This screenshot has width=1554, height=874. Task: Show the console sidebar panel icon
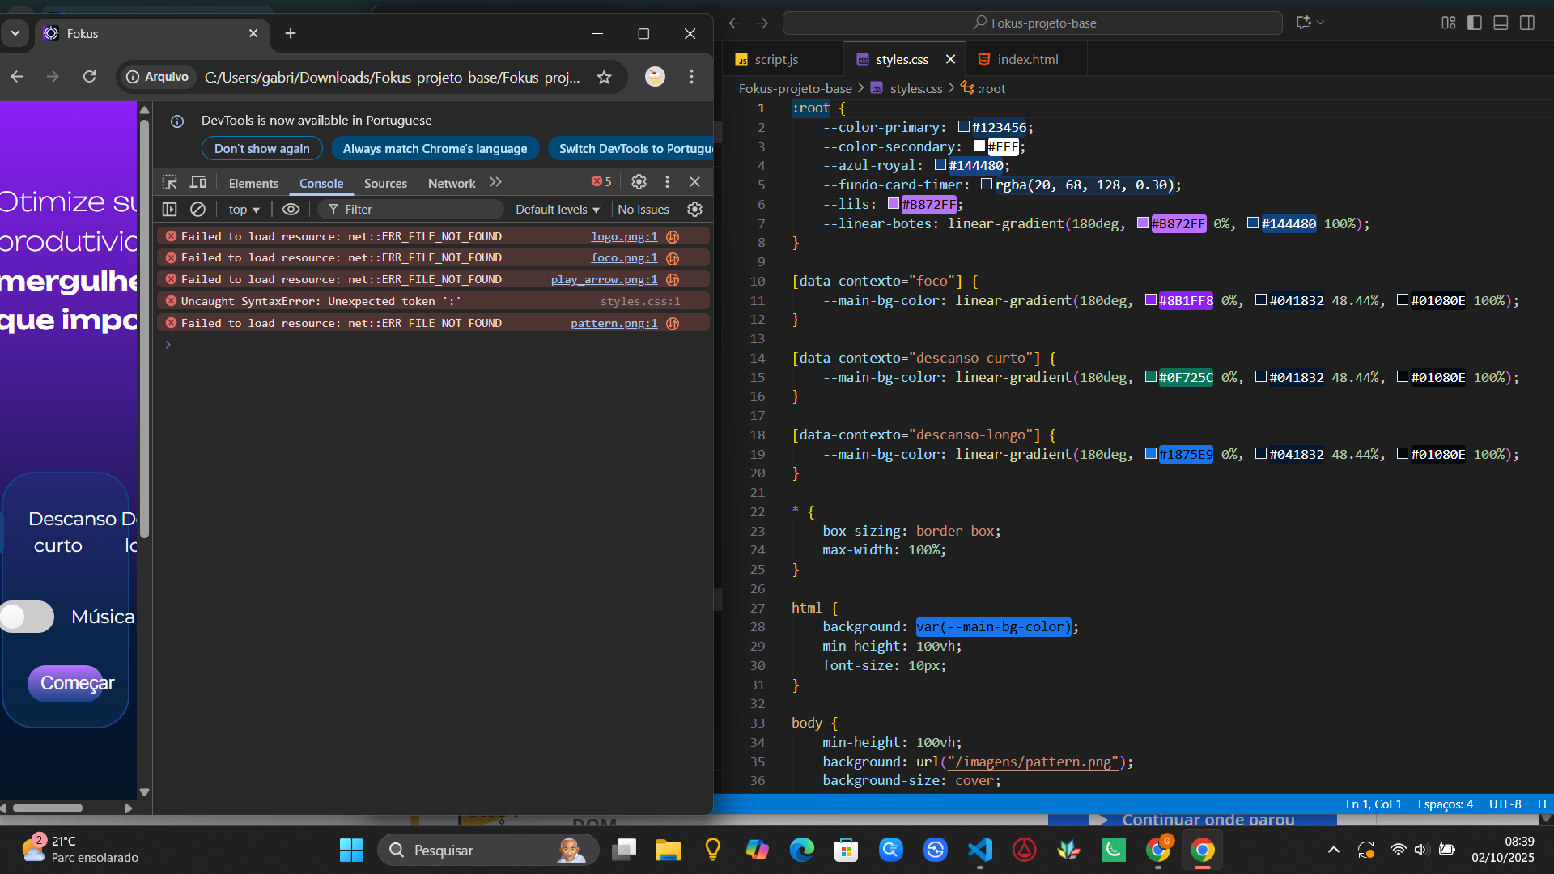point(169,210)
